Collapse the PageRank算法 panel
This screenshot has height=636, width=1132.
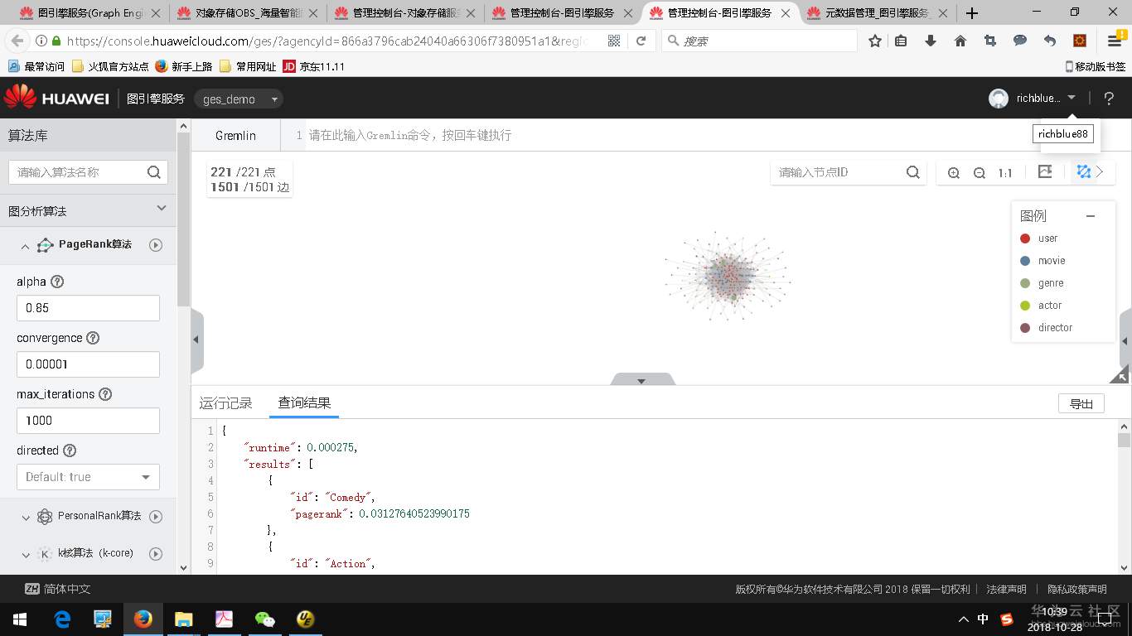click(x=25, y=244)
